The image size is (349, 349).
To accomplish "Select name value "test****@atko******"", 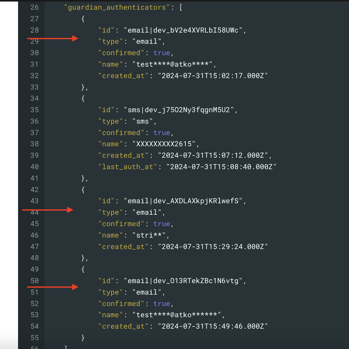I will click(x=177, y=315).
